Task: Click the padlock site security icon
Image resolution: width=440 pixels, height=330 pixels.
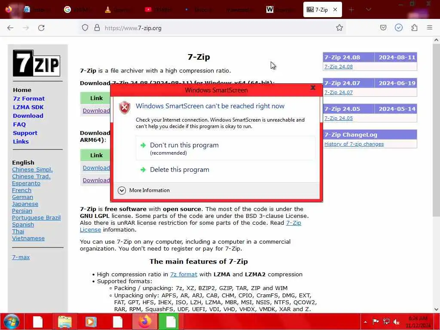Action: 97,27
